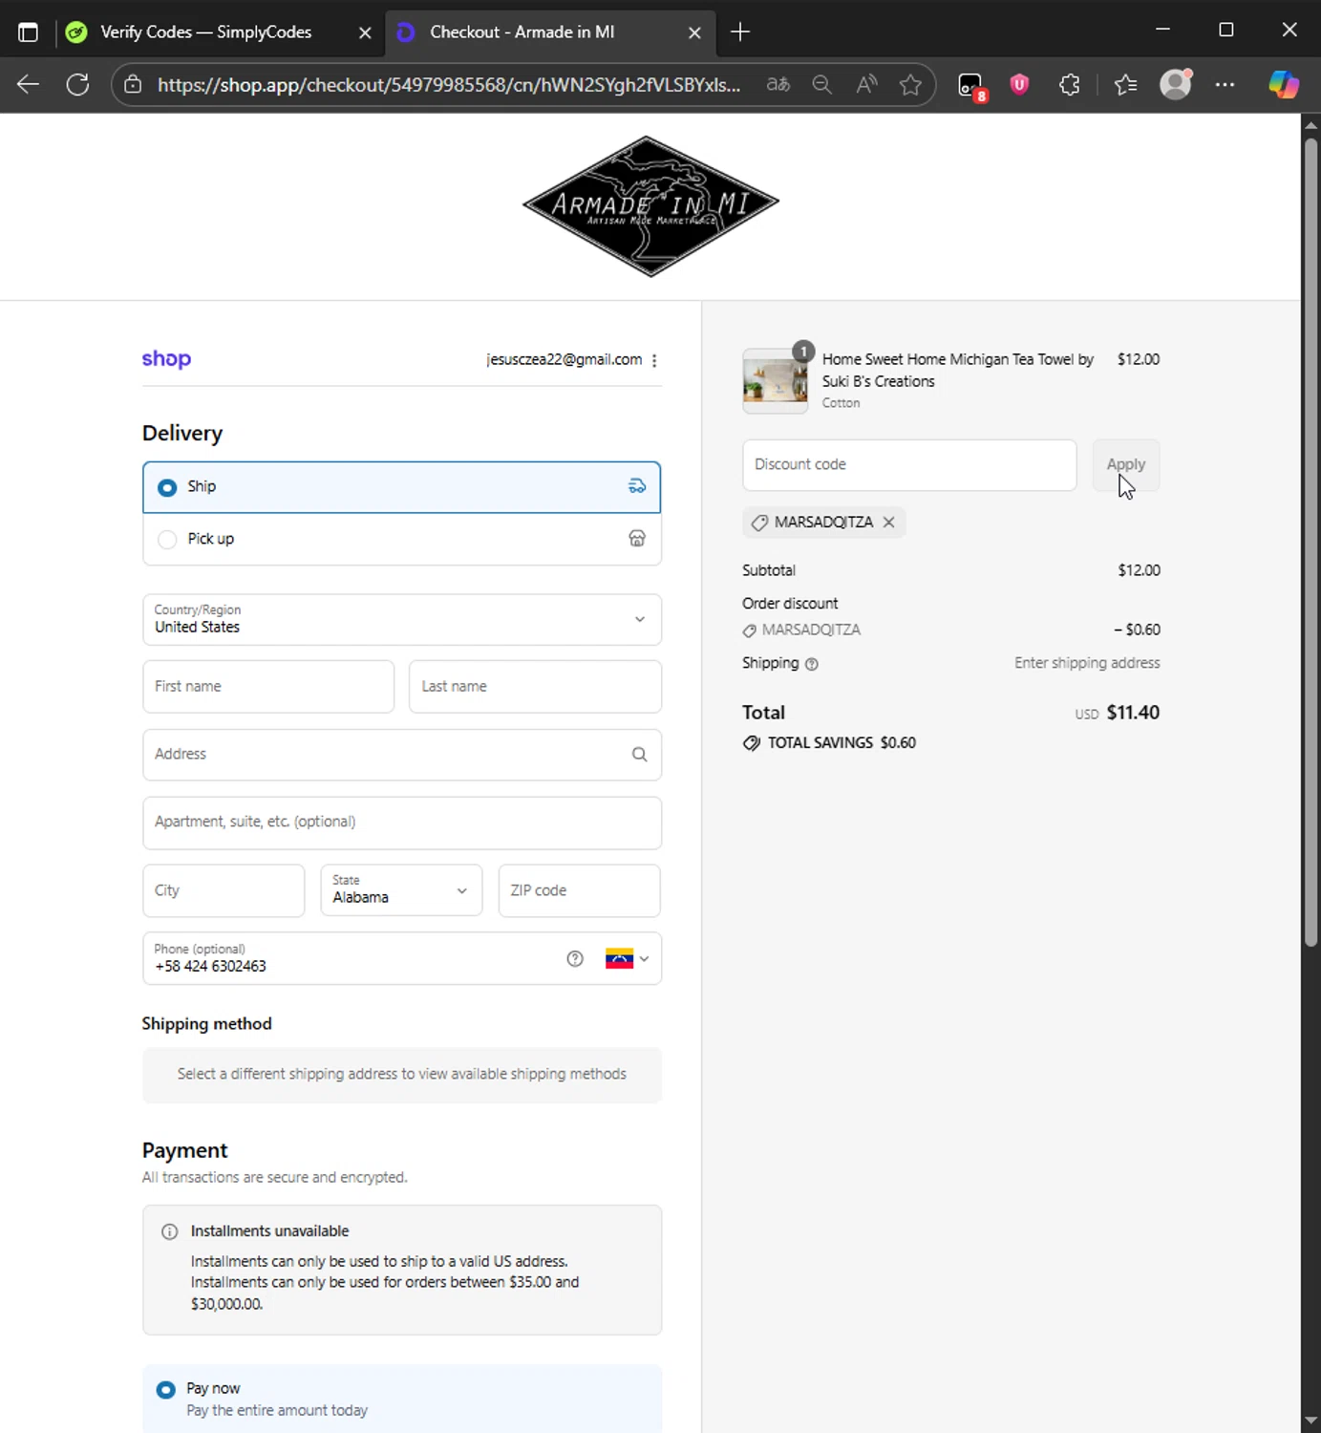Open Settings and more ellipsis menu
Viewport: 1321px width, 1433px height.
1225,85
